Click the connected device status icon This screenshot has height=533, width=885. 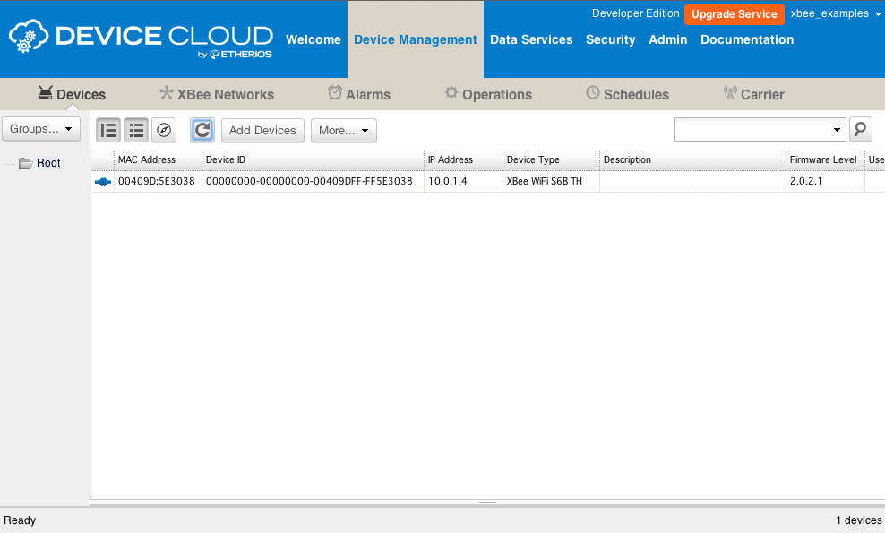point(103,182)
